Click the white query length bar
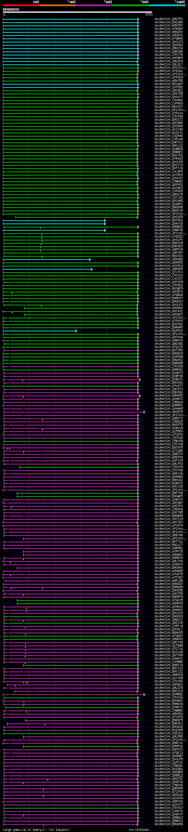The image size is (188, 832). tap(78, 12)
